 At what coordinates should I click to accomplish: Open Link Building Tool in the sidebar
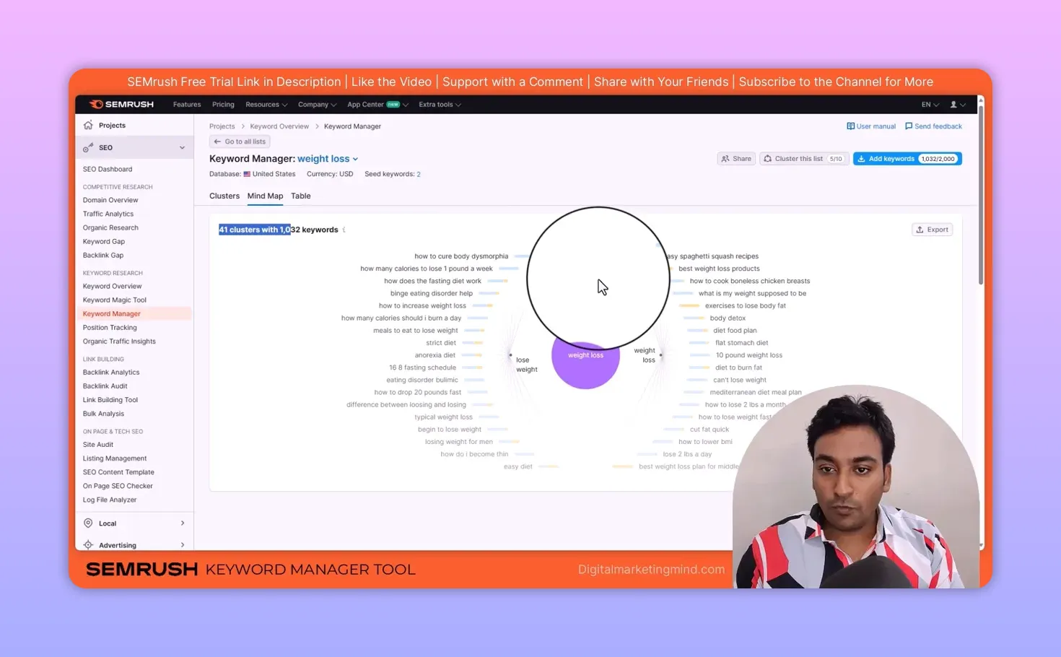click(110, 399)
